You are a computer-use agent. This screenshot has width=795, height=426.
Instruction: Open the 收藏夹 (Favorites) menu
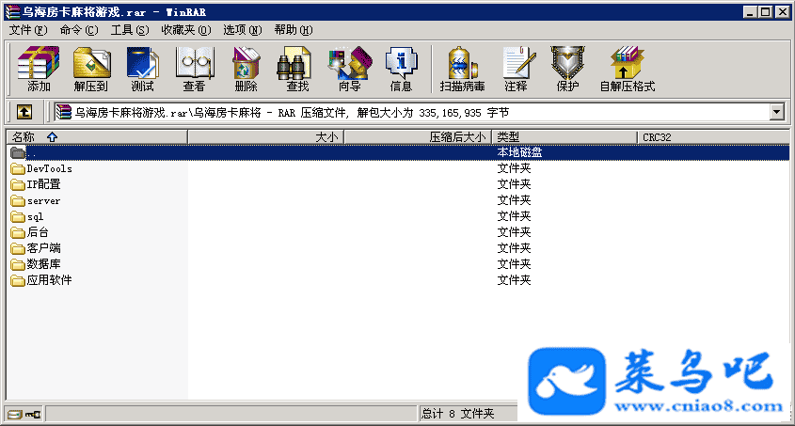(183, 30)
